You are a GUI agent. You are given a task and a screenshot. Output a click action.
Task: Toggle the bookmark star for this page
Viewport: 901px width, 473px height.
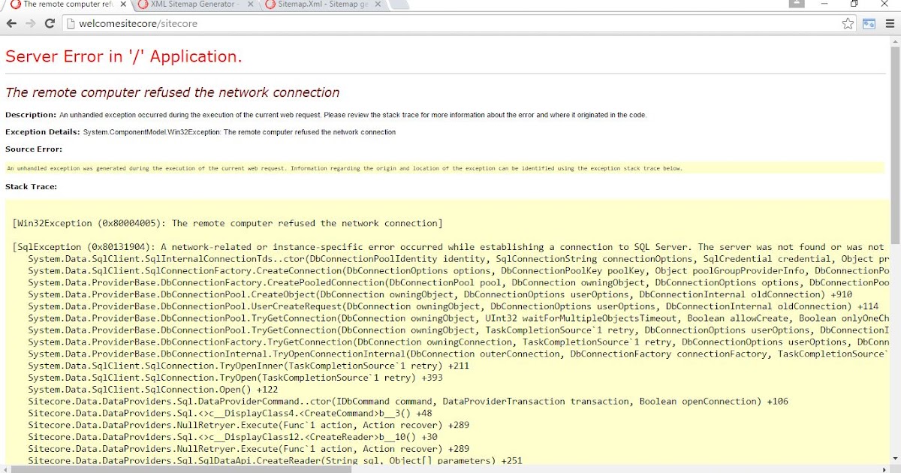point(848,23)
